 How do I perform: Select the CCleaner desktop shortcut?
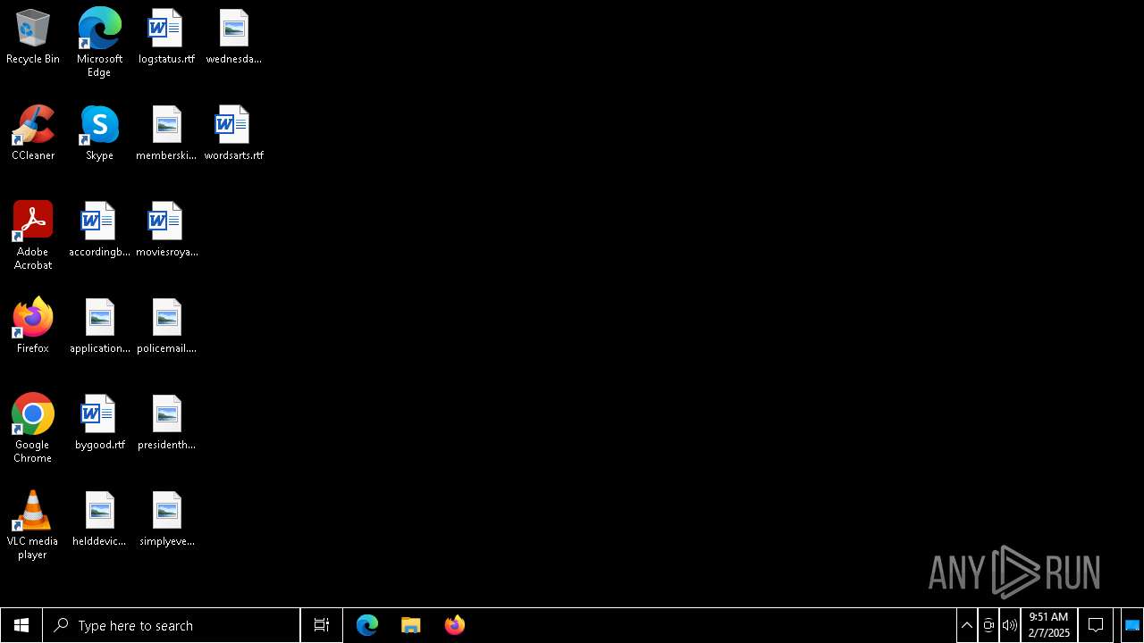[x=33, y=133]
